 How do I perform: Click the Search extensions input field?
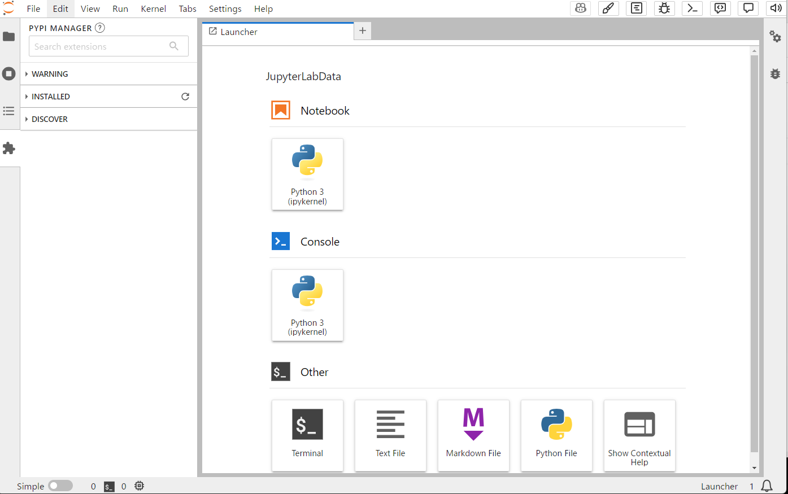click(99, 47)
